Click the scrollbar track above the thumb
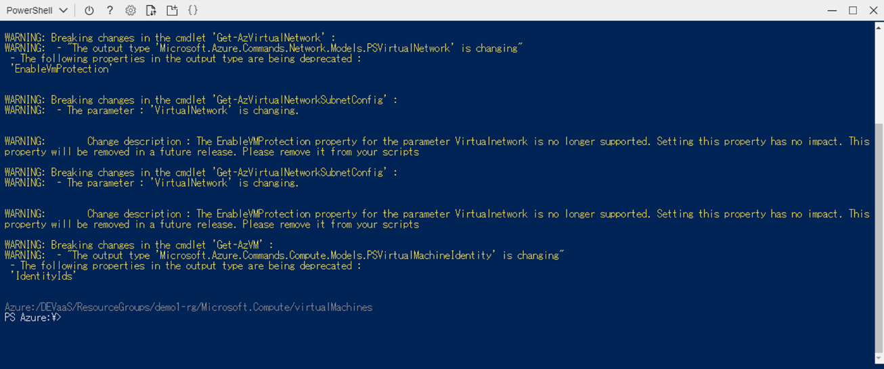884x369 pixels. [x=879, y=78]
